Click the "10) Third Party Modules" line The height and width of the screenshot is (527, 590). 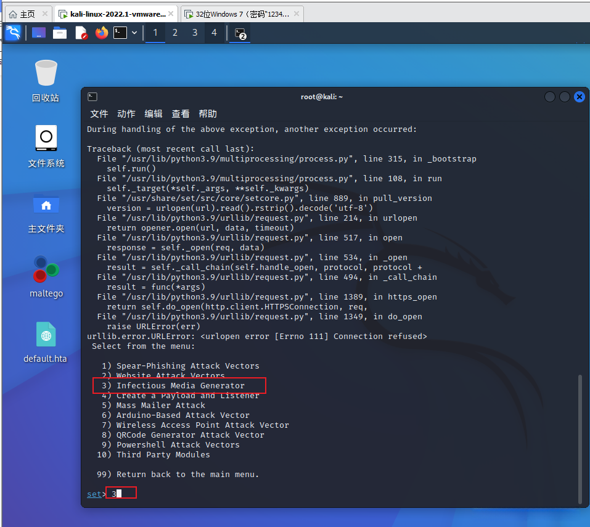(154, 454)
